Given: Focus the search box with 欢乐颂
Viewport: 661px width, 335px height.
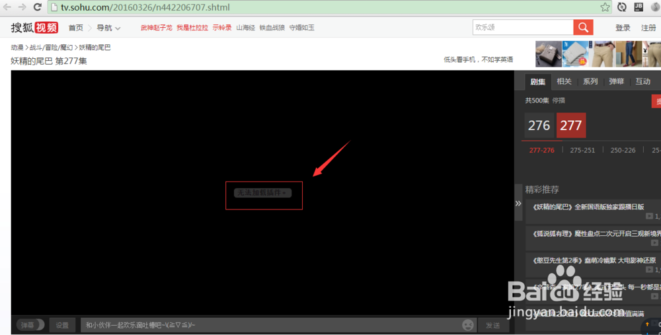Looking at the screenshot, I should click(x=523, y=27).
